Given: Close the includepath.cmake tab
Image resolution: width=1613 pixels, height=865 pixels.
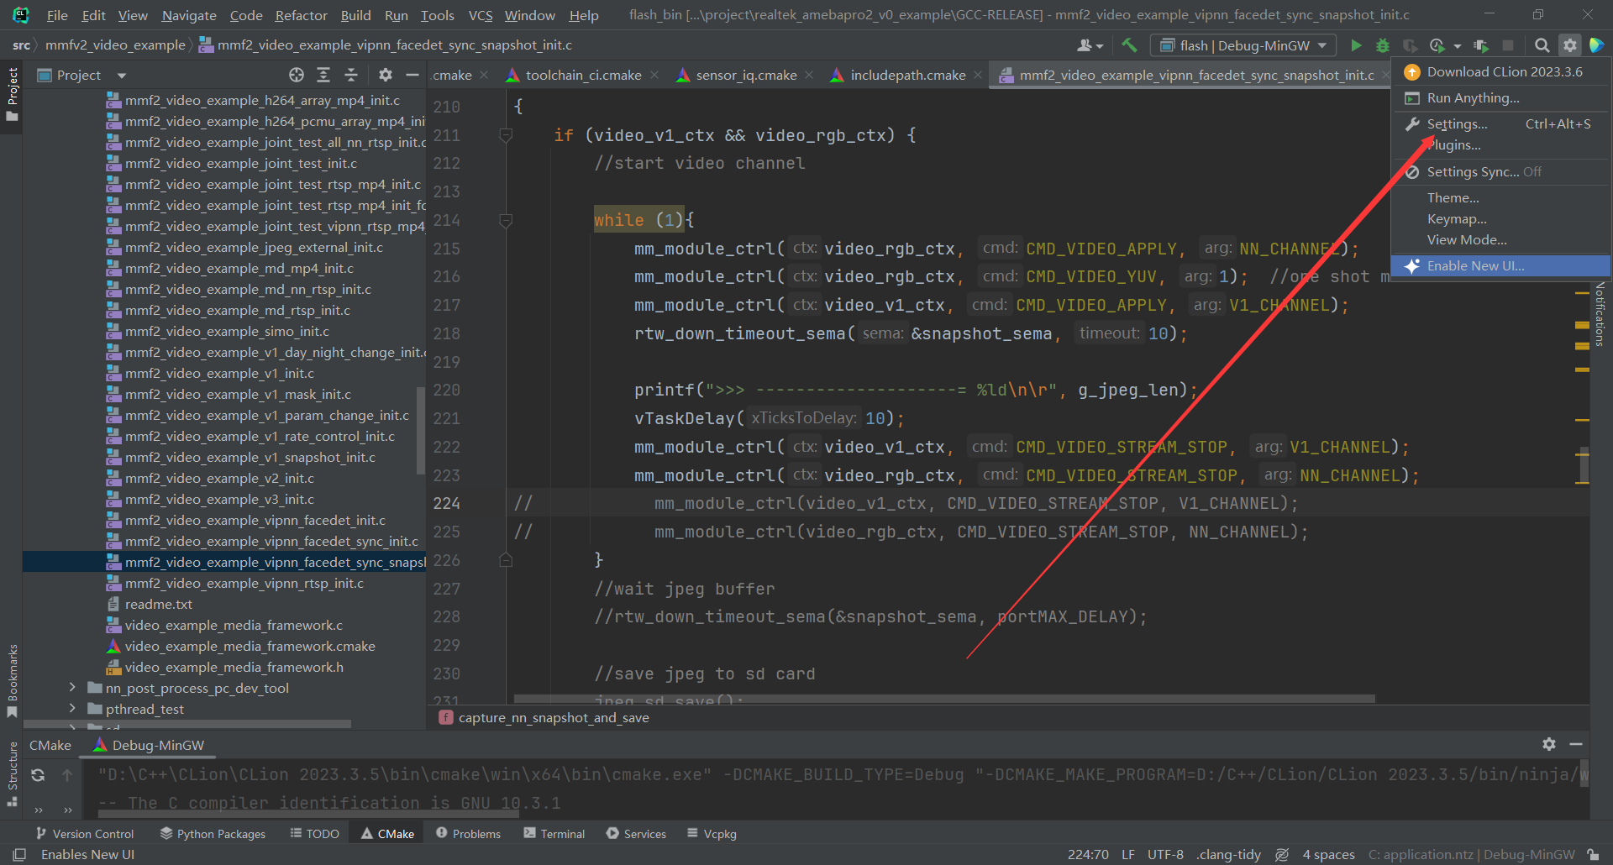Looking at the screenshot, I should point(978,75).
